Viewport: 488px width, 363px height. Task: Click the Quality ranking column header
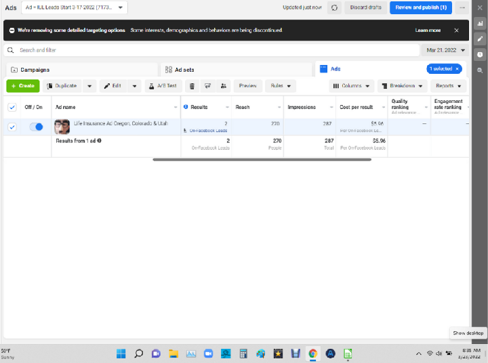coord(400,104)
